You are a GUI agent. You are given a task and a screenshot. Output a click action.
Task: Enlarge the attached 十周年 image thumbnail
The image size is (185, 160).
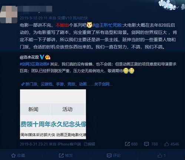53,114
